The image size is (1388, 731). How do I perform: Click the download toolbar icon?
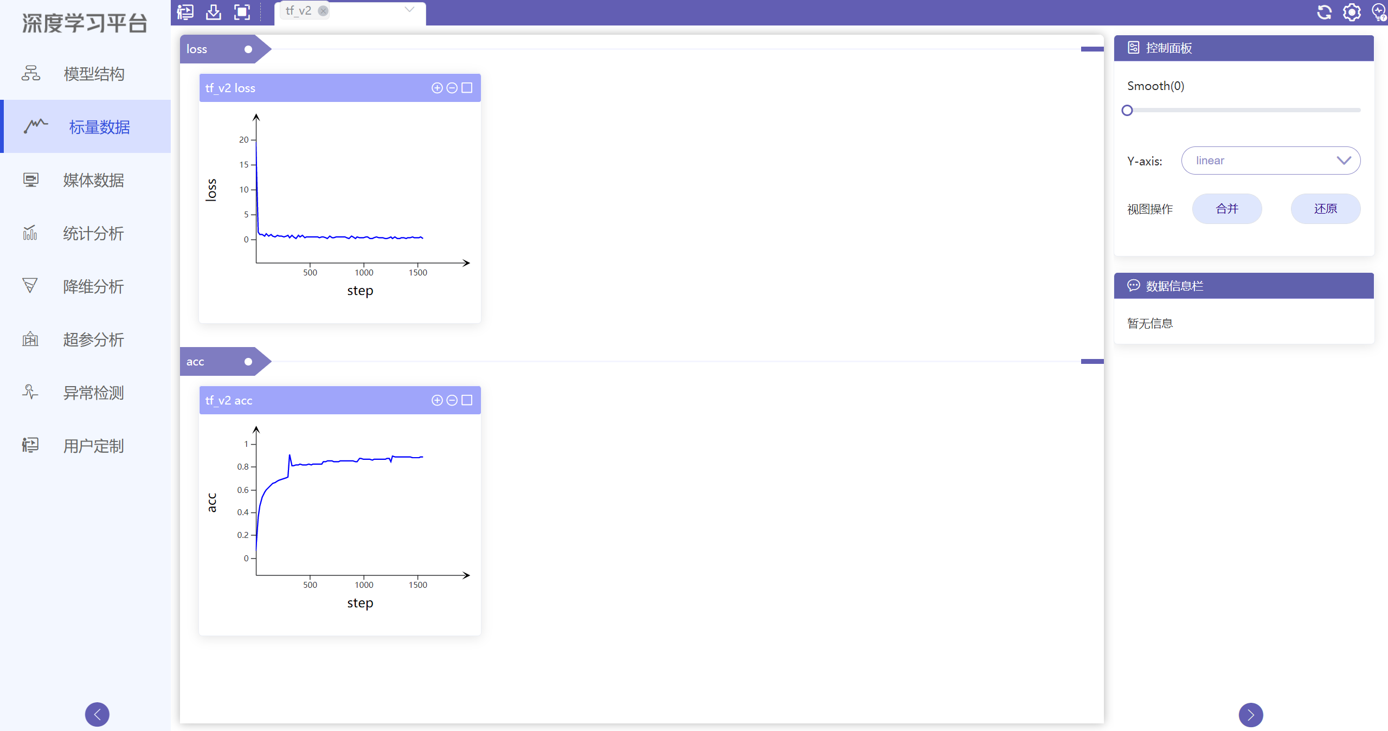point(214,12)
